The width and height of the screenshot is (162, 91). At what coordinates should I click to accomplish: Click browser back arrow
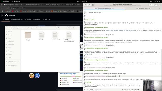2,8
